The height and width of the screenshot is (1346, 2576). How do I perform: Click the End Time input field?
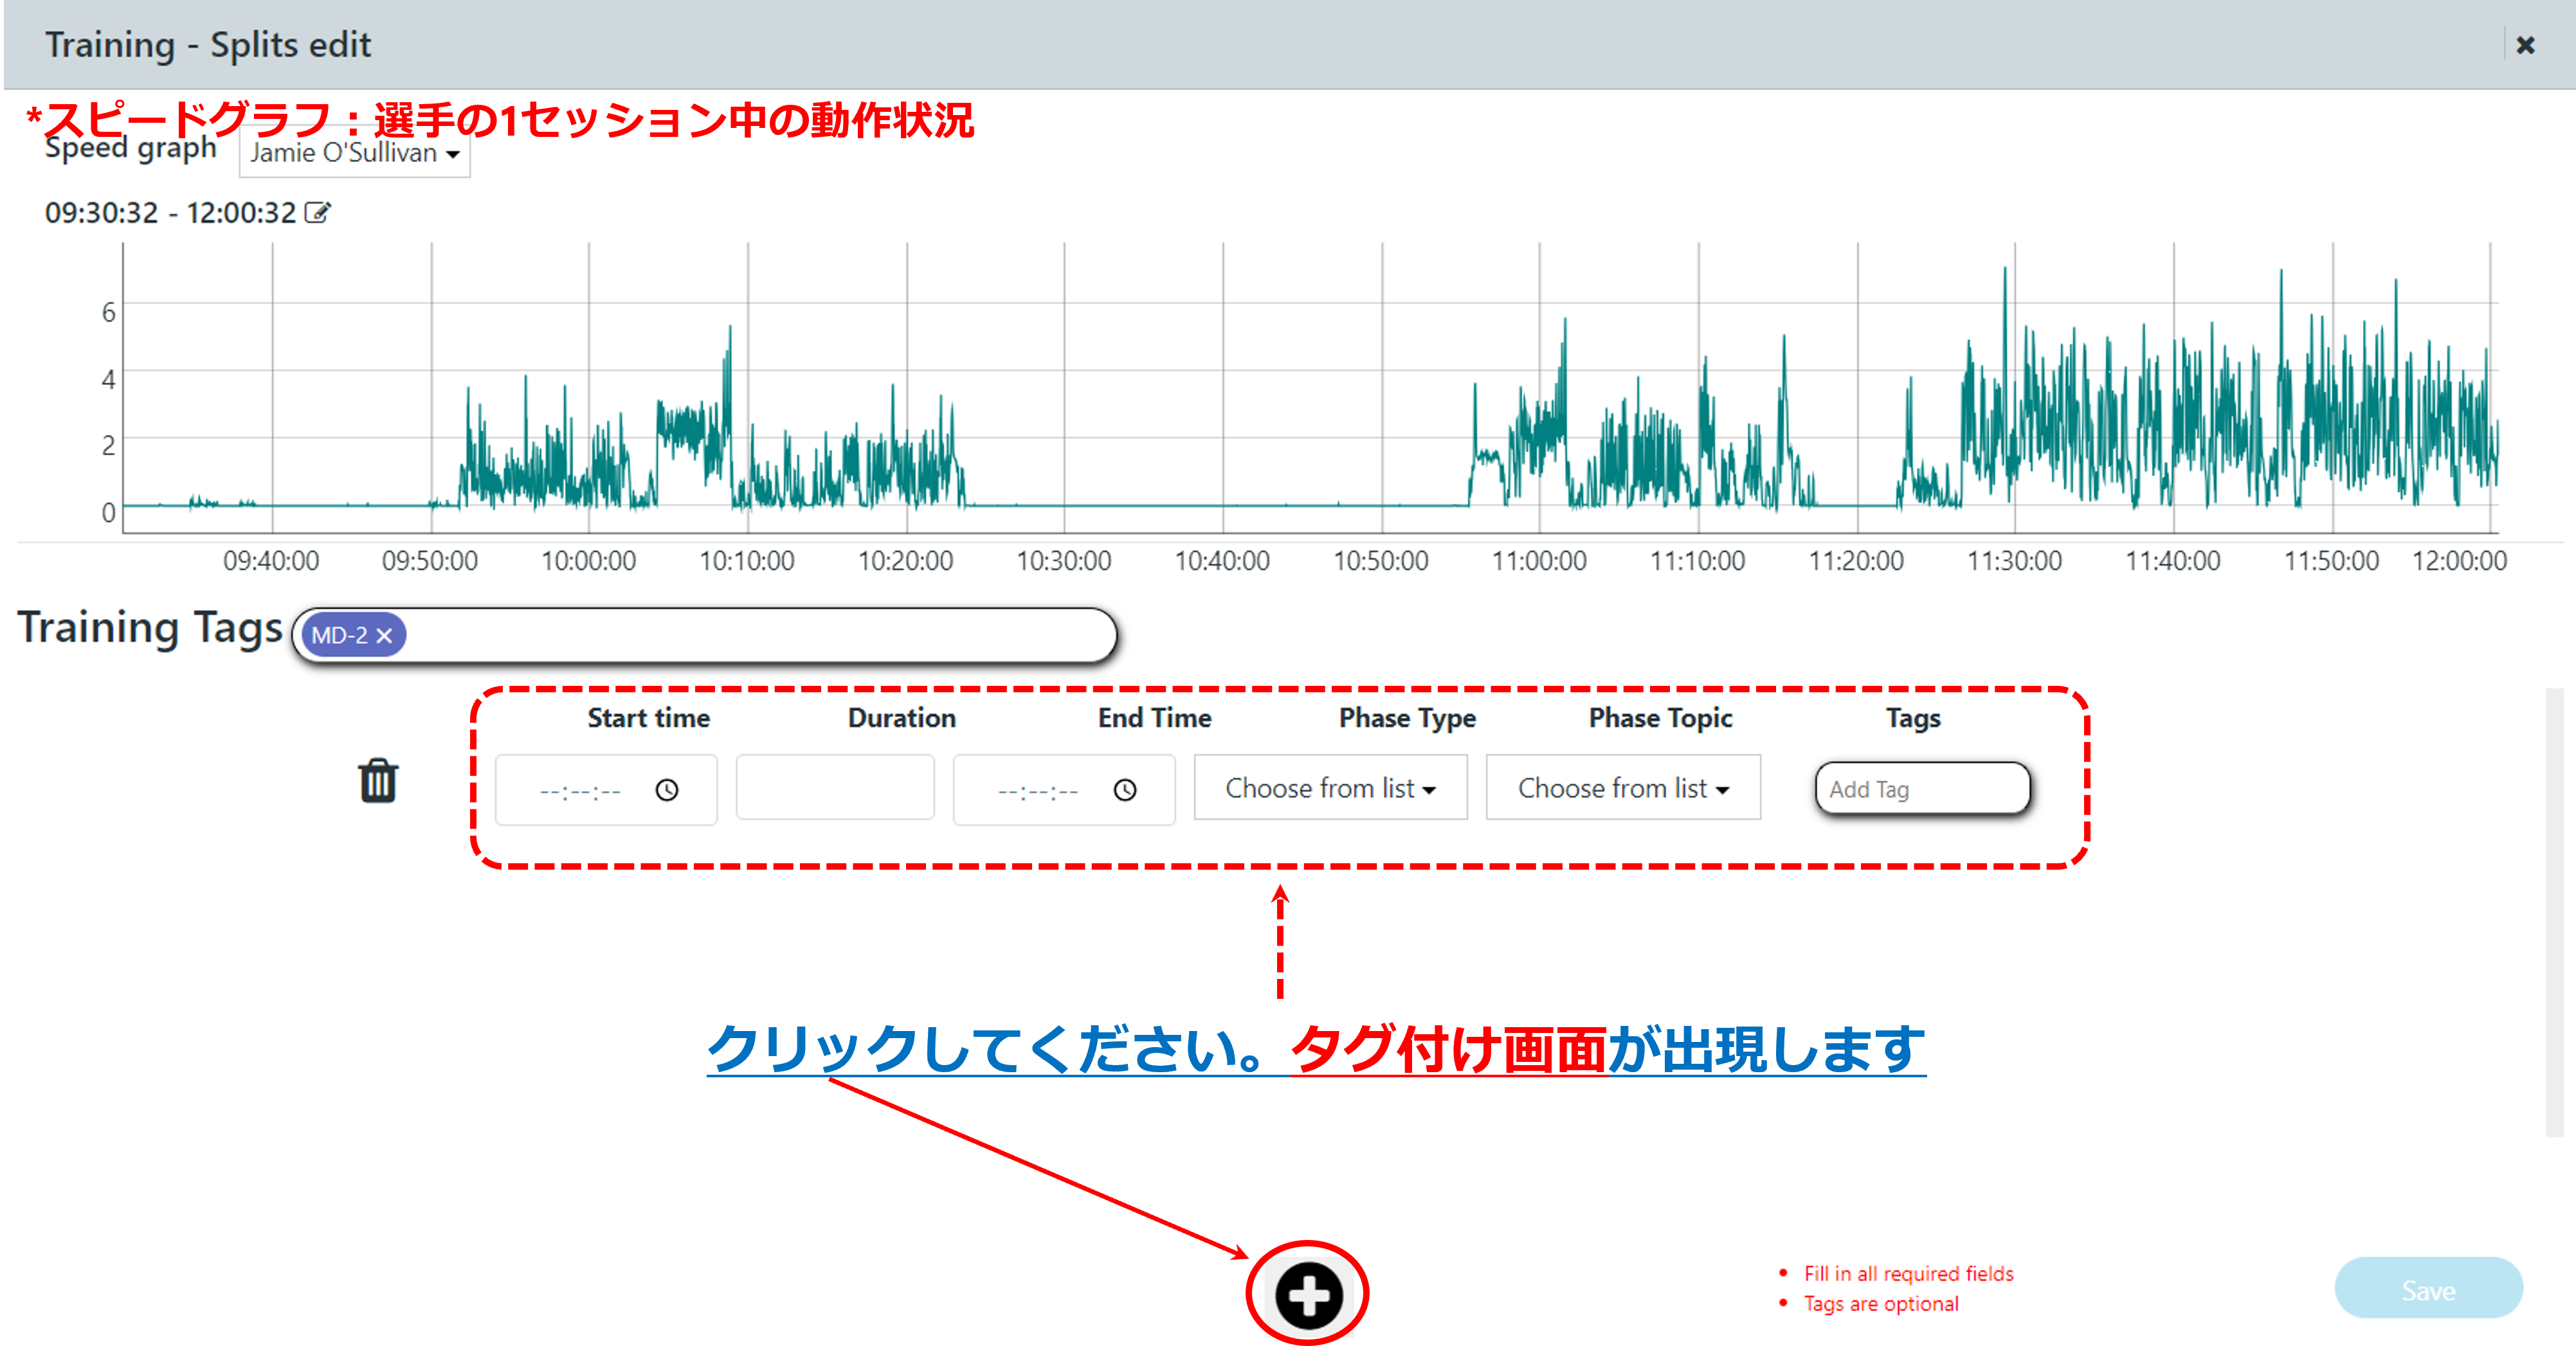click(1064, 789)
